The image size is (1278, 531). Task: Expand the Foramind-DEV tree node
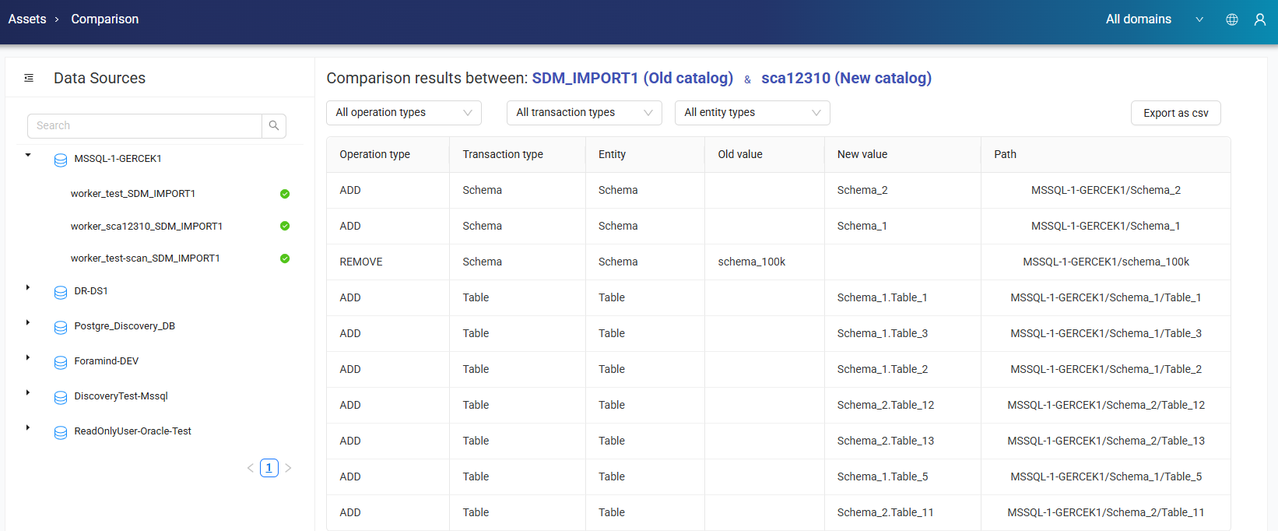[28, 357]
